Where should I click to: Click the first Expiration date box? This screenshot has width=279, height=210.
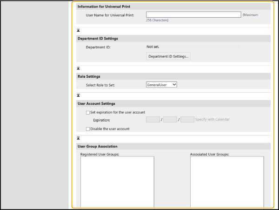click(153, 120)
